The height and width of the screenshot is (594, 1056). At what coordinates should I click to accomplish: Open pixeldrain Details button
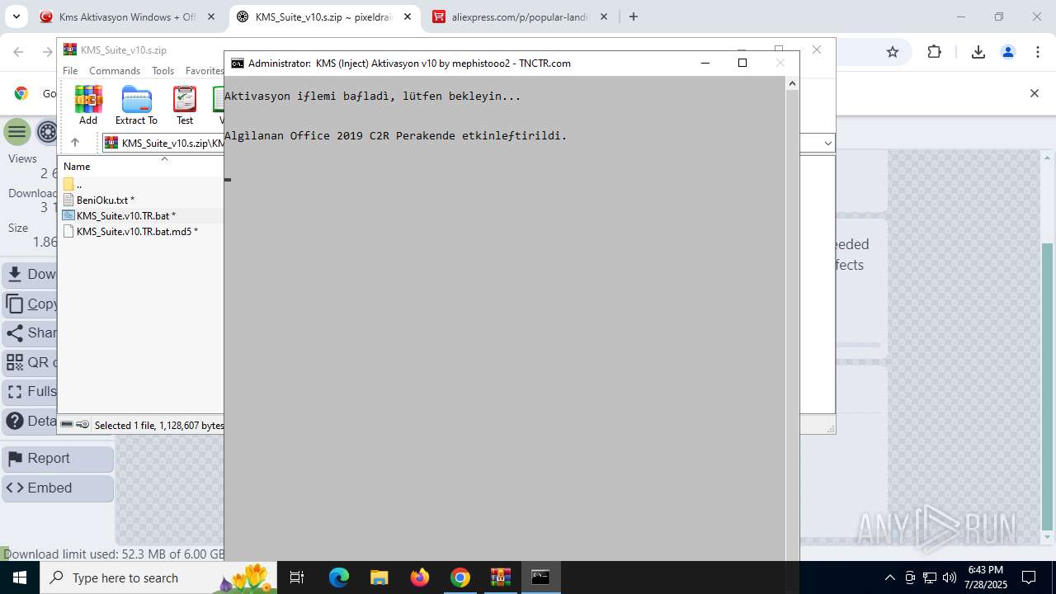[x=31, y=421]
